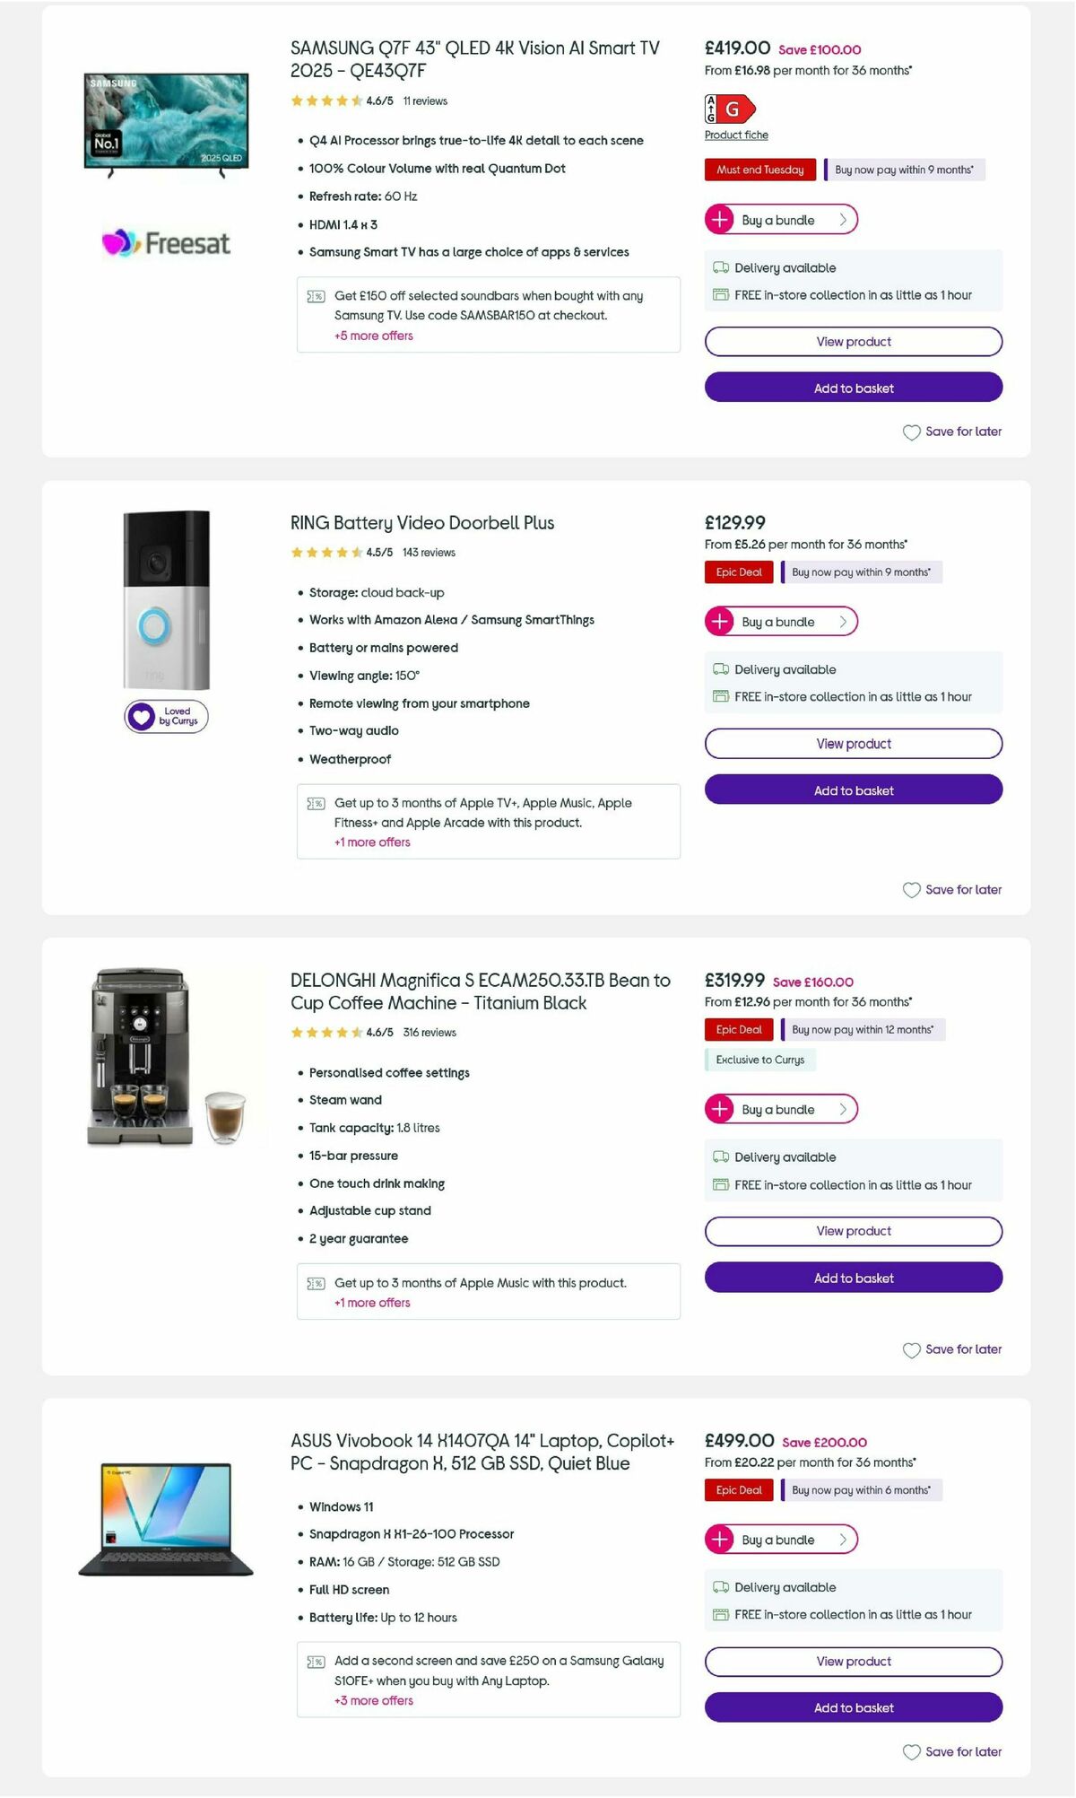Click the Freesat logo

click(x=166, y=242)
